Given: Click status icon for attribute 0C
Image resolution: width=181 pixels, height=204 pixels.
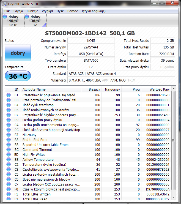Looking at the screenshot, I should tap(9, 130).
